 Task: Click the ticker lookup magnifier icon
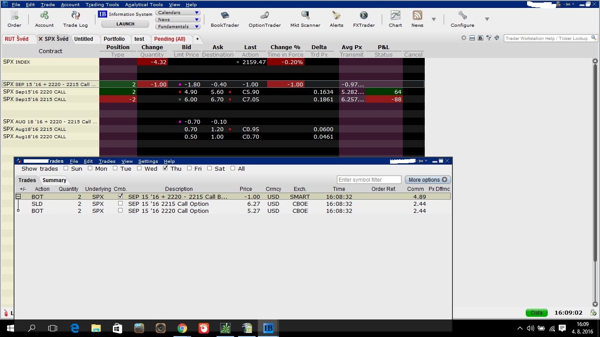(x=593, y=38)
